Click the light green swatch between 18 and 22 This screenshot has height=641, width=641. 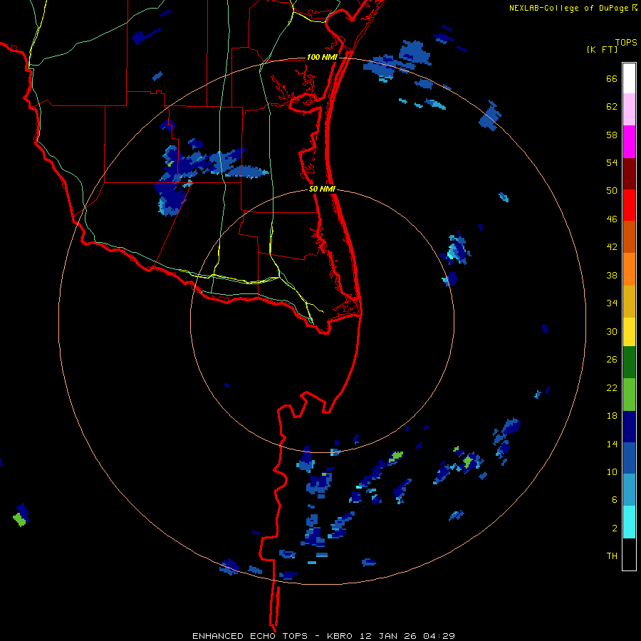(629, 395)
